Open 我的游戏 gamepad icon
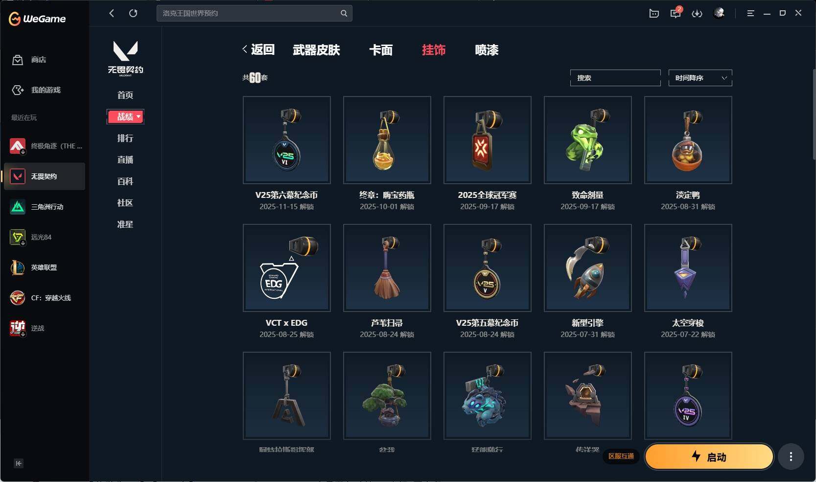The width and height of the screenshot is (816, 482). point(18,90)
